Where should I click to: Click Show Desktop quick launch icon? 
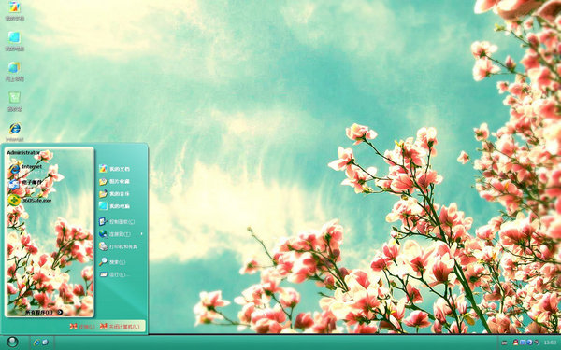point(45,343)
